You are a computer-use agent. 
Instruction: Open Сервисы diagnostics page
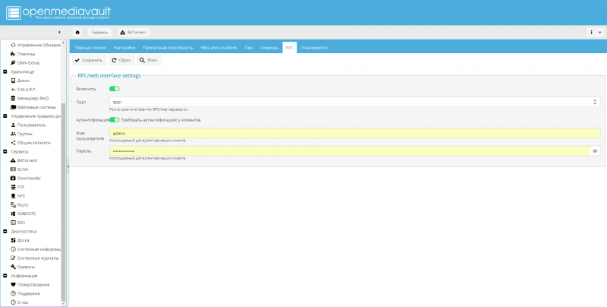[x=26, y=267]
